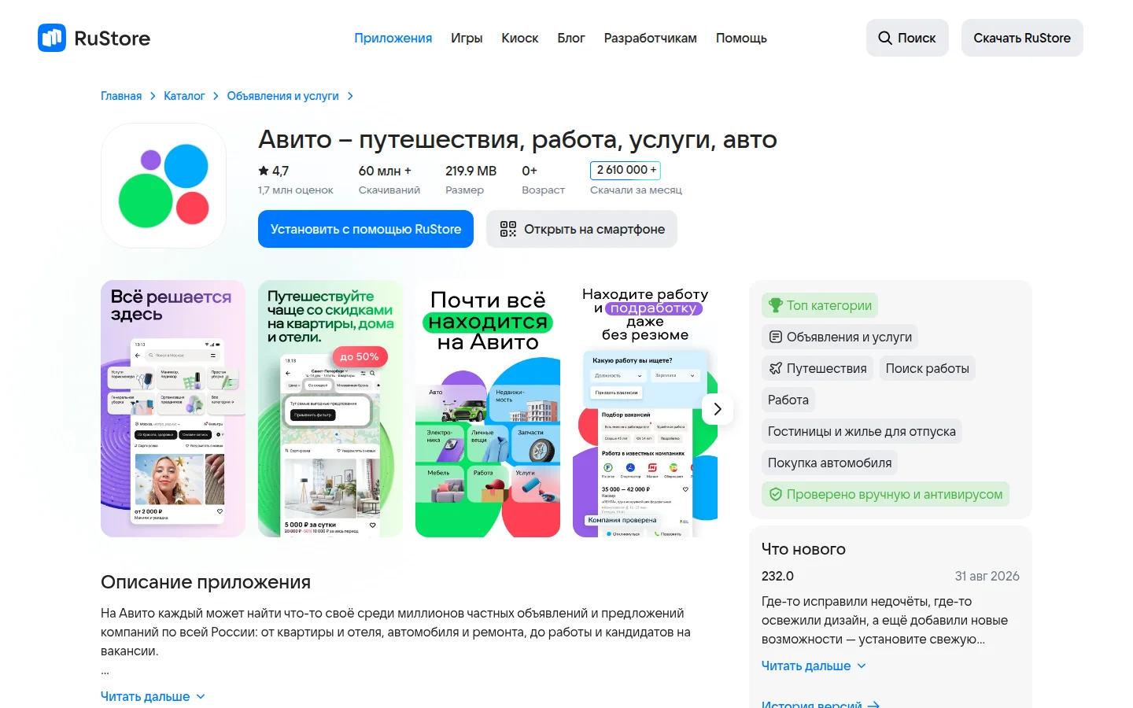Viewport: 1133px width, 708px height.
Task: Click Установить с помощью RuStore button
Action: click(x=366, y=229)
